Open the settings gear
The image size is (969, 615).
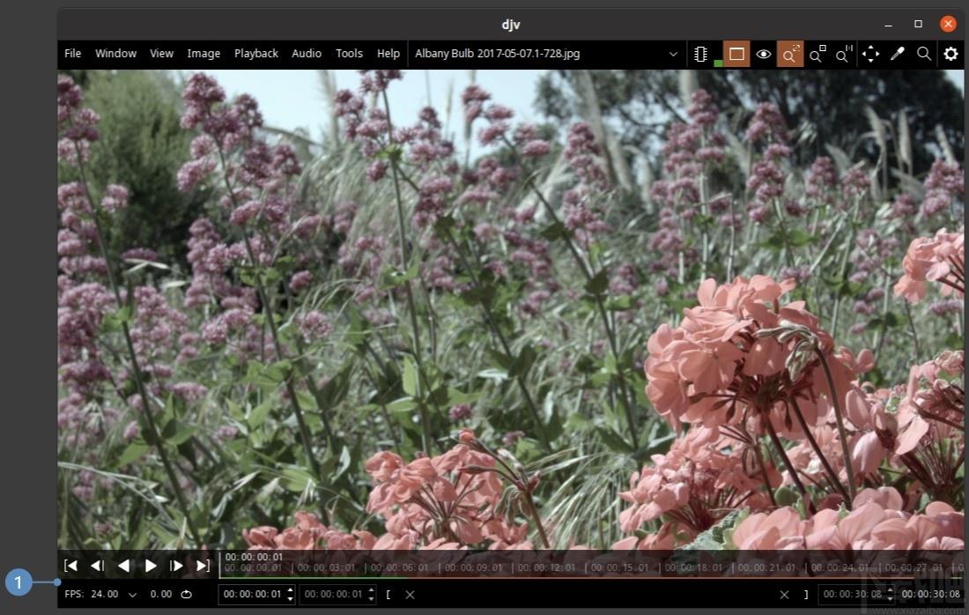point(951,54)
